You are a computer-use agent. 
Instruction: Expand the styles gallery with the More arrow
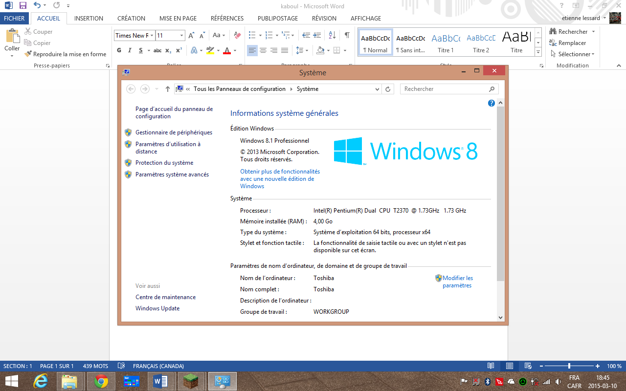538,52
